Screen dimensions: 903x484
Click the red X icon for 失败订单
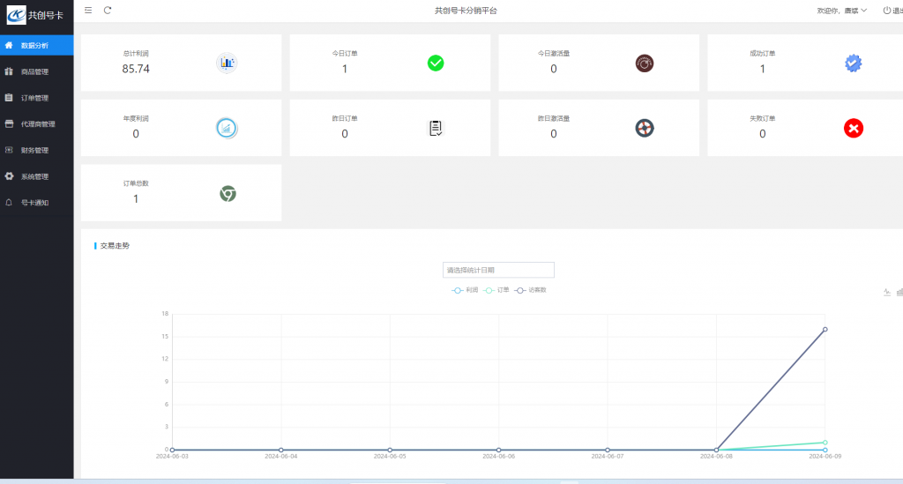click(853, 128)
